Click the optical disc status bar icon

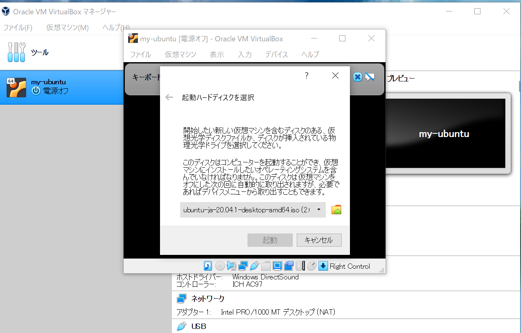[220, 266]
